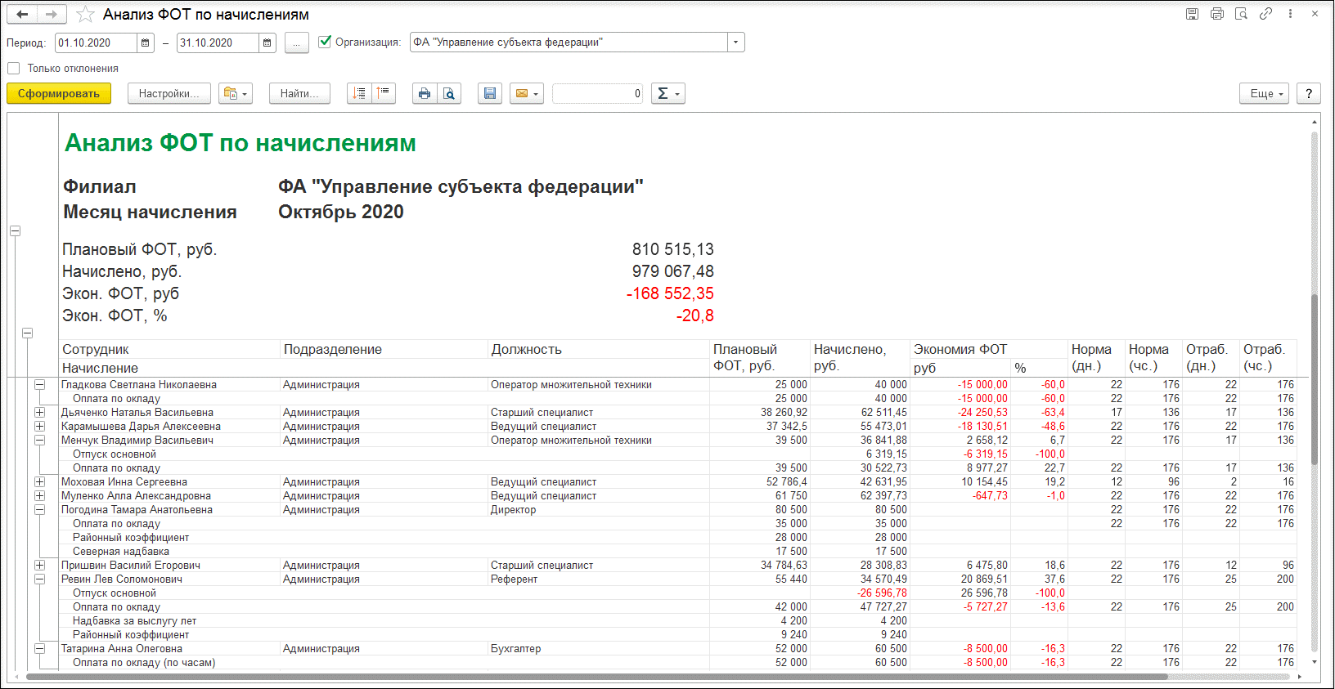Collapse the employee table group level

[x=27, y=333]
